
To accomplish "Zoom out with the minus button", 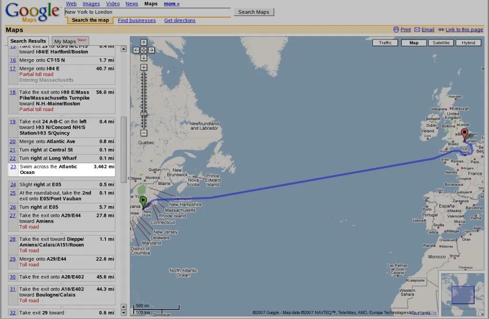I will click(143, 133).
